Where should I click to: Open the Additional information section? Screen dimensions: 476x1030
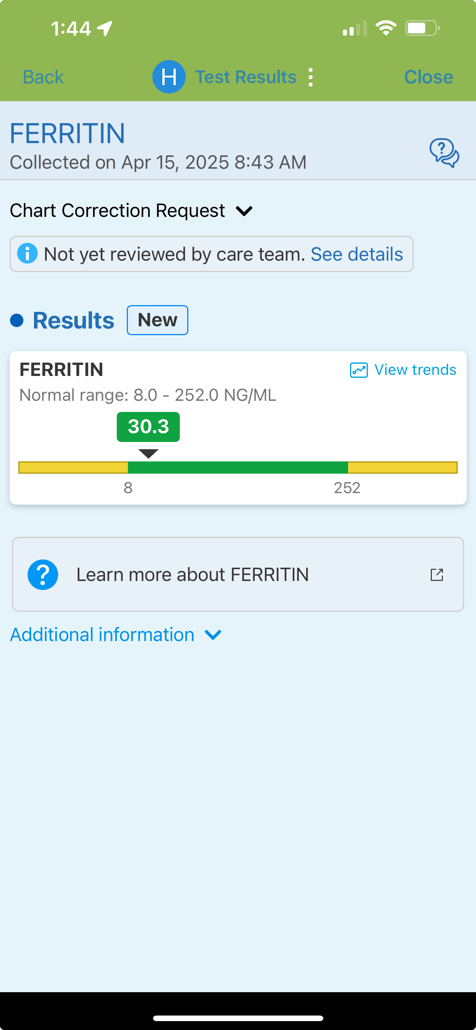tap(102, 634)
